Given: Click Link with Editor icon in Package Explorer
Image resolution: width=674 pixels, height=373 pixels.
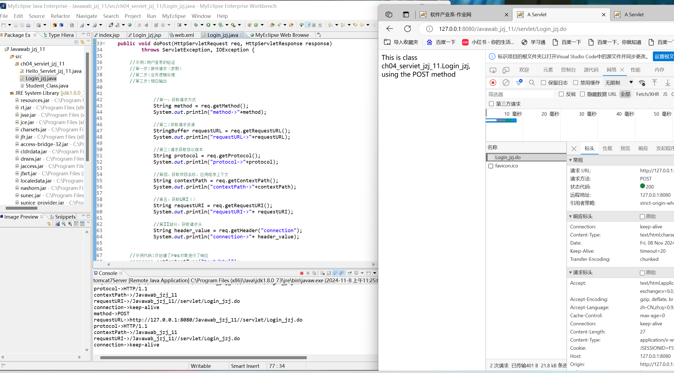Looking at the screenshot, I should click(x=82, y=42).
